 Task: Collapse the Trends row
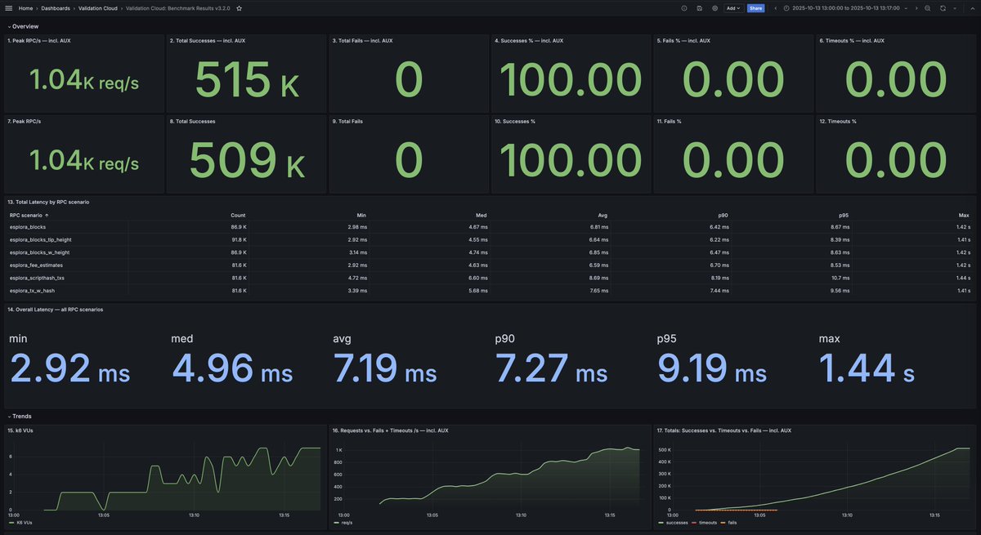[x=20, y=417]
